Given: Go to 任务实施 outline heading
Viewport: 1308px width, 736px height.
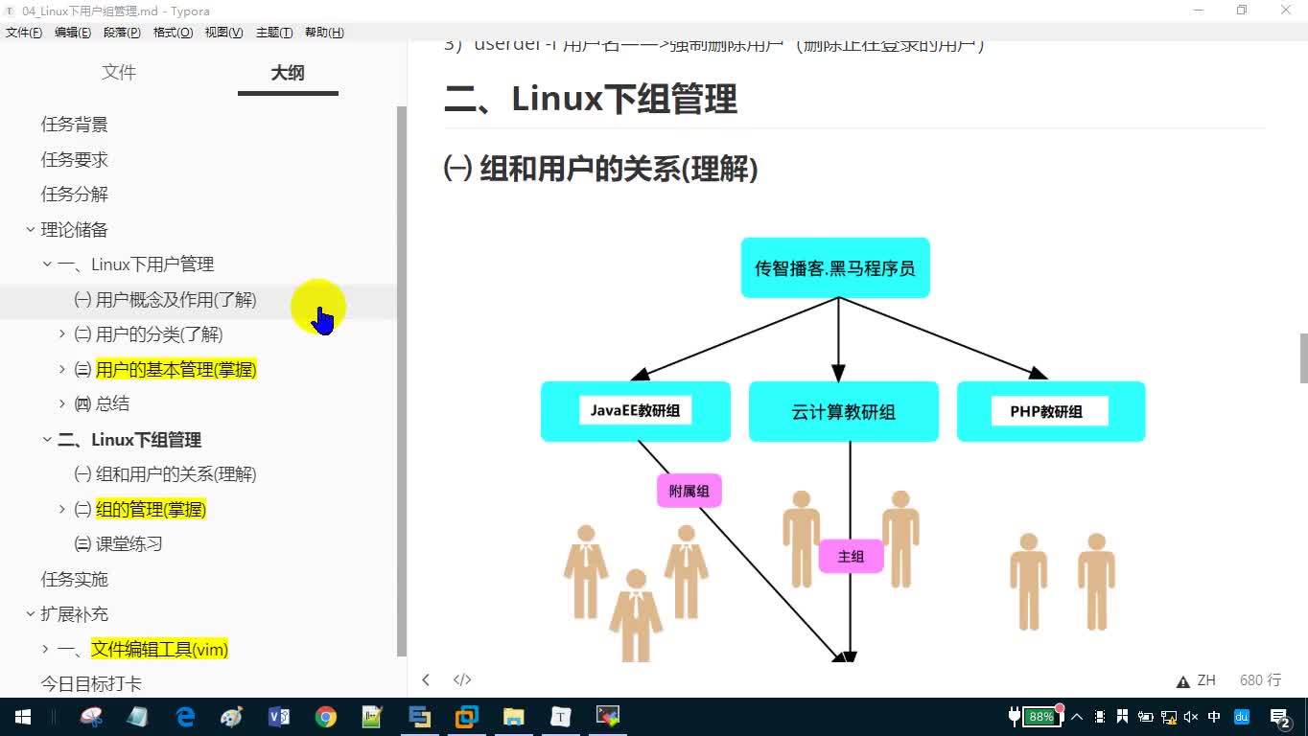Looking at the screenshot, I should [74, 580].
